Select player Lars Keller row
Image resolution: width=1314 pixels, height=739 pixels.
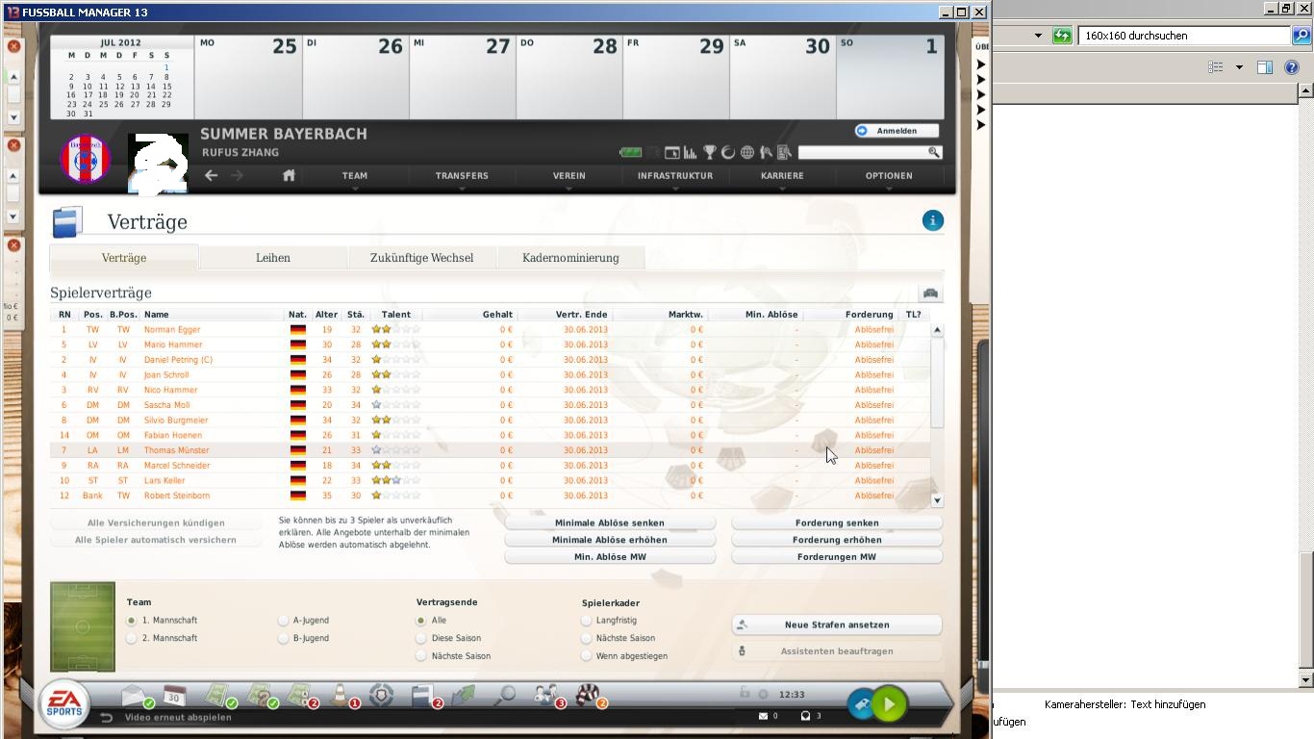(491, 480)
